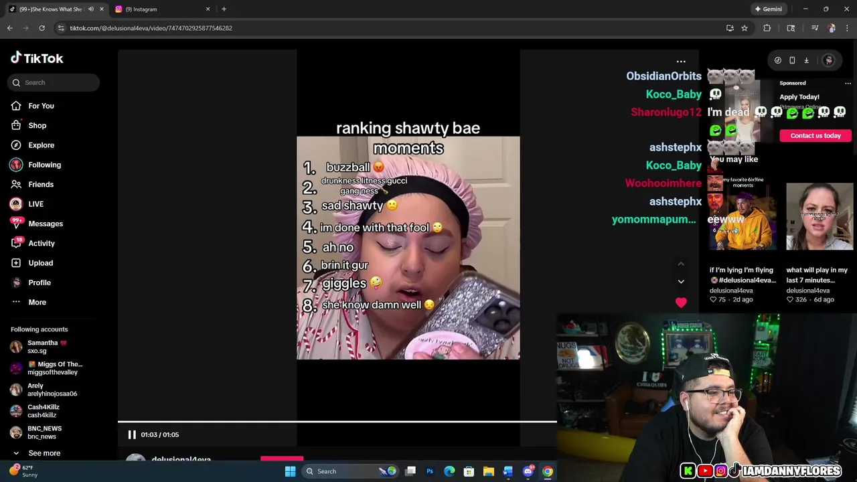Open the TikTok profile avatar menu
The image size is (857, 482).
(x=829, y=60)
